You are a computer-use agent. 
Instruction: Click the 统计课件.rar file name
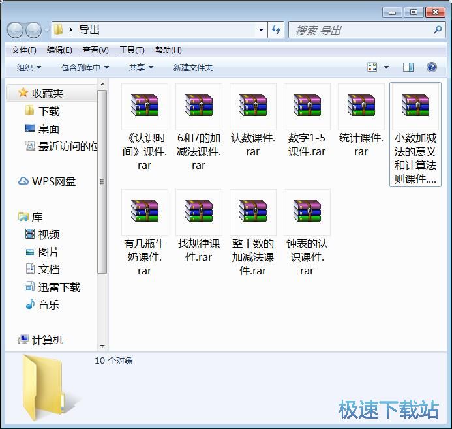[361, 145]
